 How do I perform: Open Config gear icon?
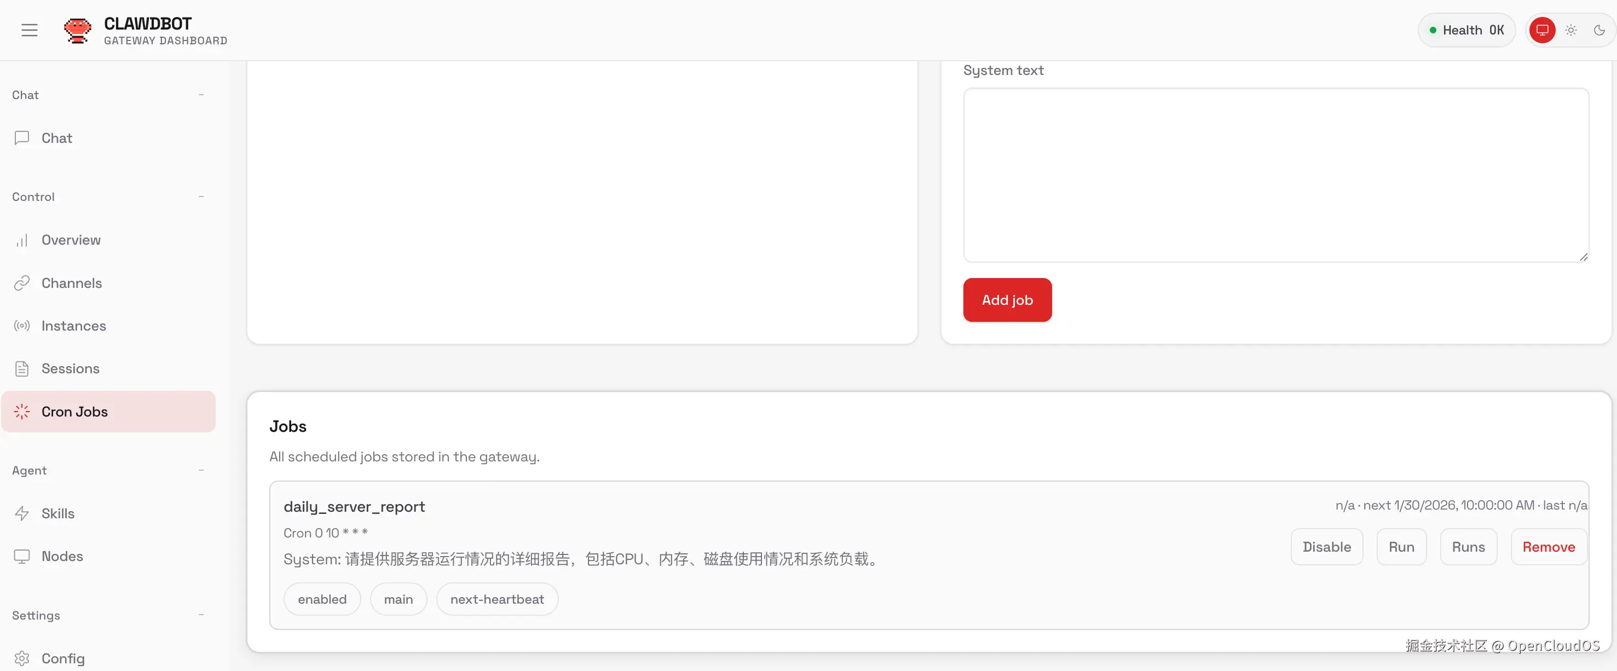point(22,658)
